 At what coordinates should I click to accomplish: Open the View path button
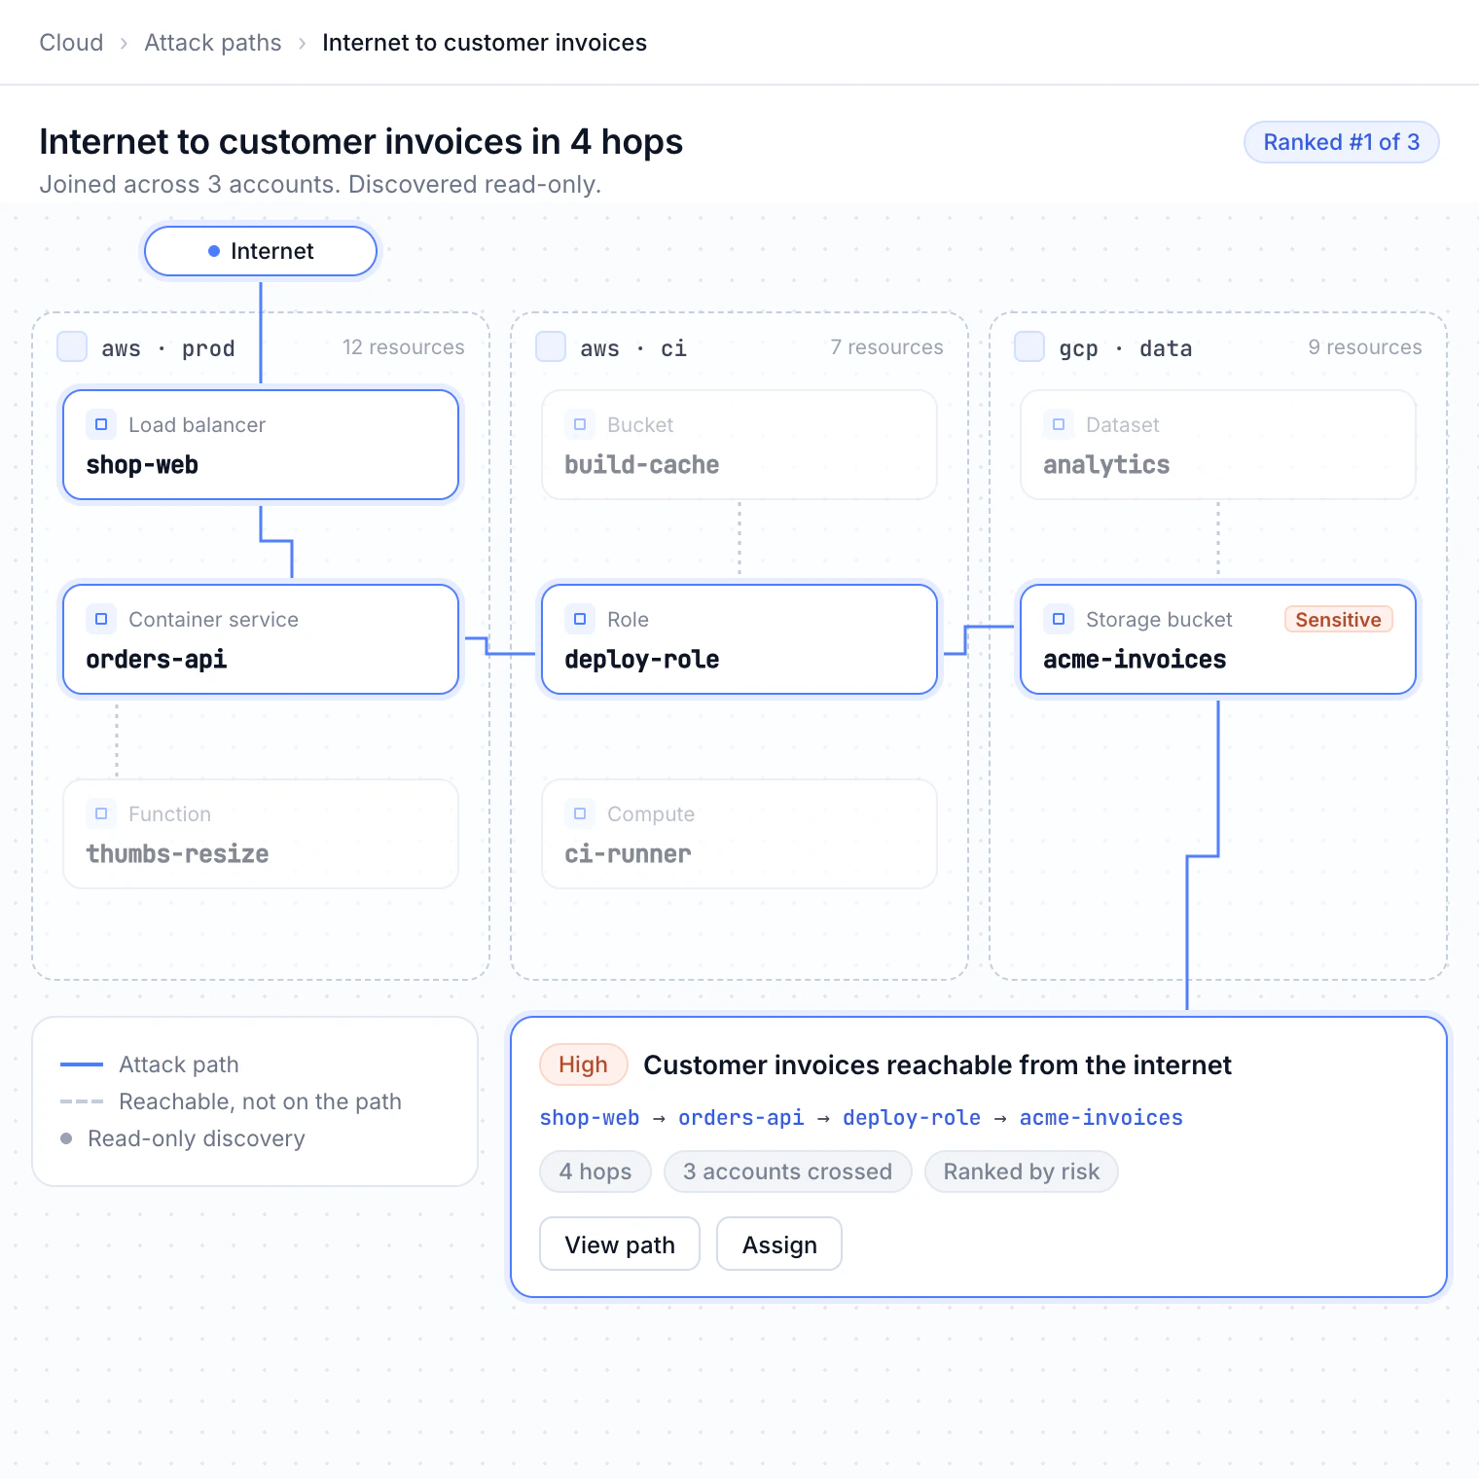pos(620,1244)
